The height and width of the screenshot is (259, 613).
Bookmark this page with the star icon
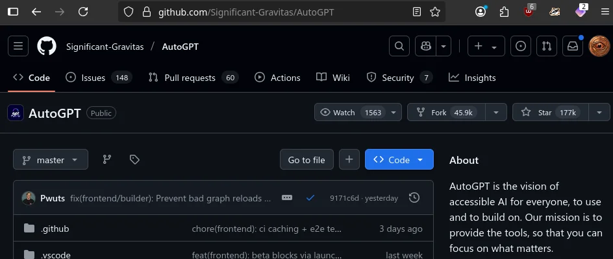[x=434, y=12]
